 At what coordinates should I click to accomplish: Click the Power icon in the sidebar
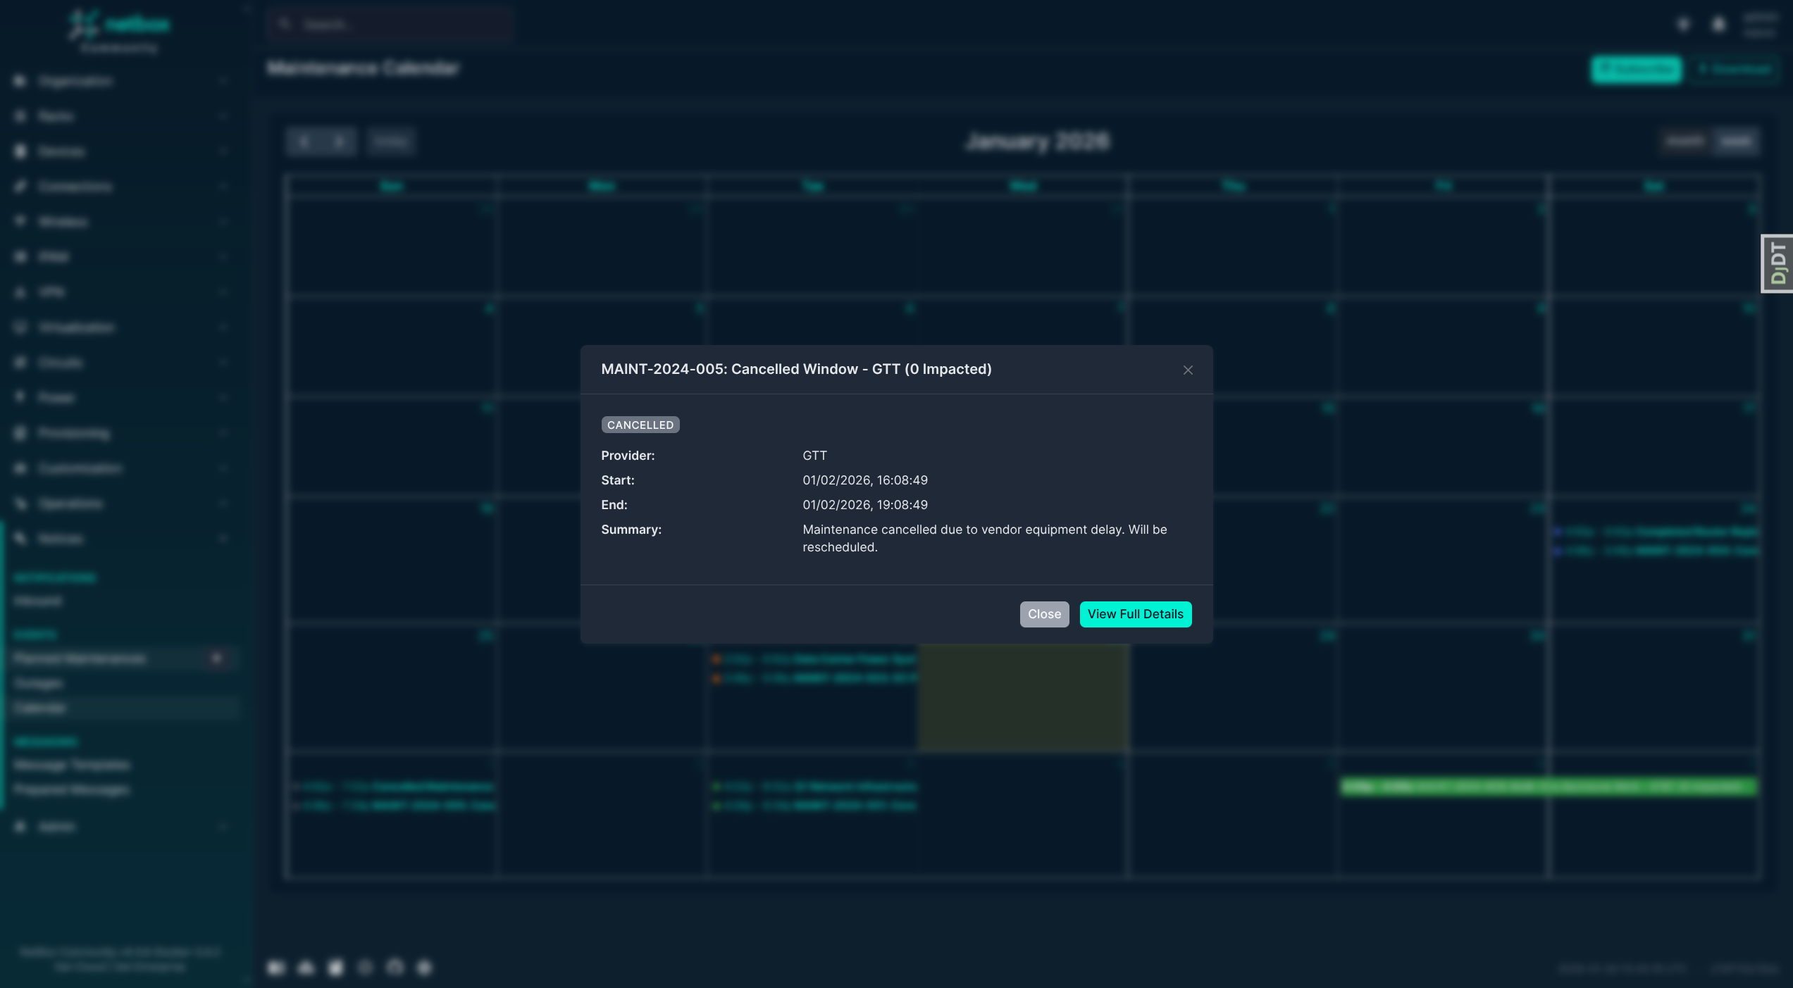19,397
